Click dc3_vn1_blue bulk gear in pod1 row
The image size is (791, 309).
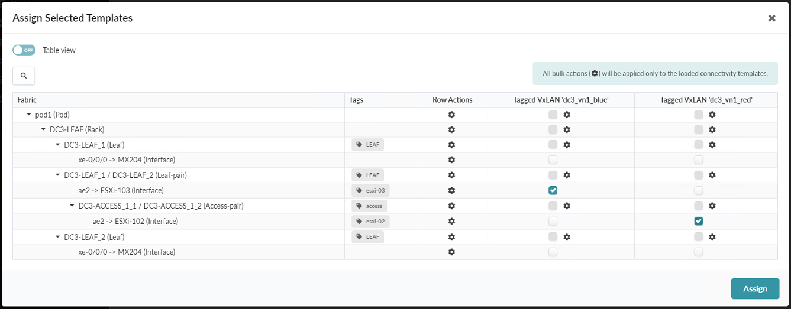point(566,115)
